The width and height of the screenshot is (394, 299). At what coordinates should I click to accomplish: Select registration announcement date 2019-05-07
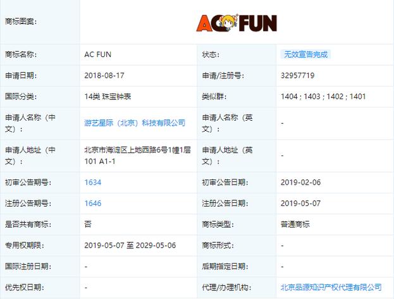click(301, 204)
